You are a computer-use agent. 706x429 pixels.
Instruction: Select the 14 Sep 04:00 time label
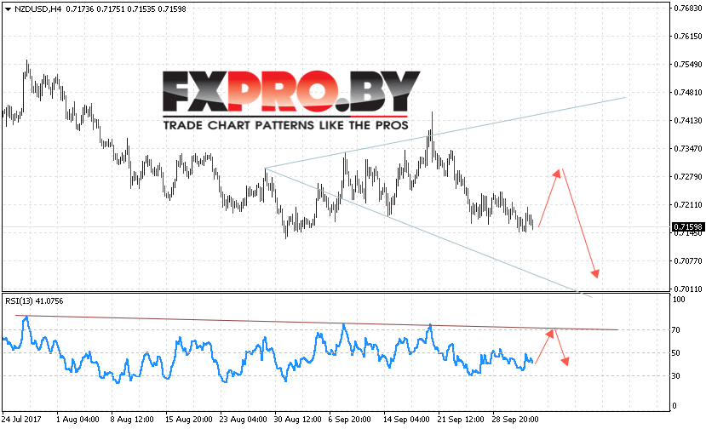[406, 419]
